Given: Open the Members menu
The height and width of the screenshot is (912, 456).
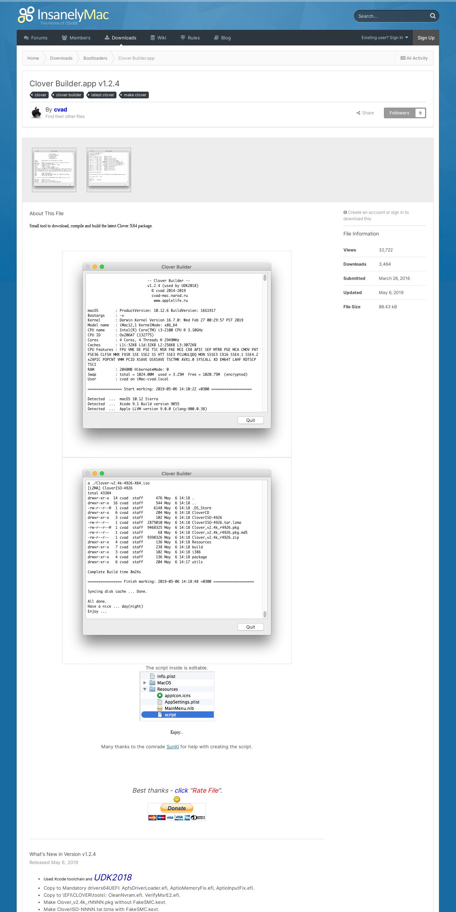Looking at the screenshot, I should (x=76, y=38).
